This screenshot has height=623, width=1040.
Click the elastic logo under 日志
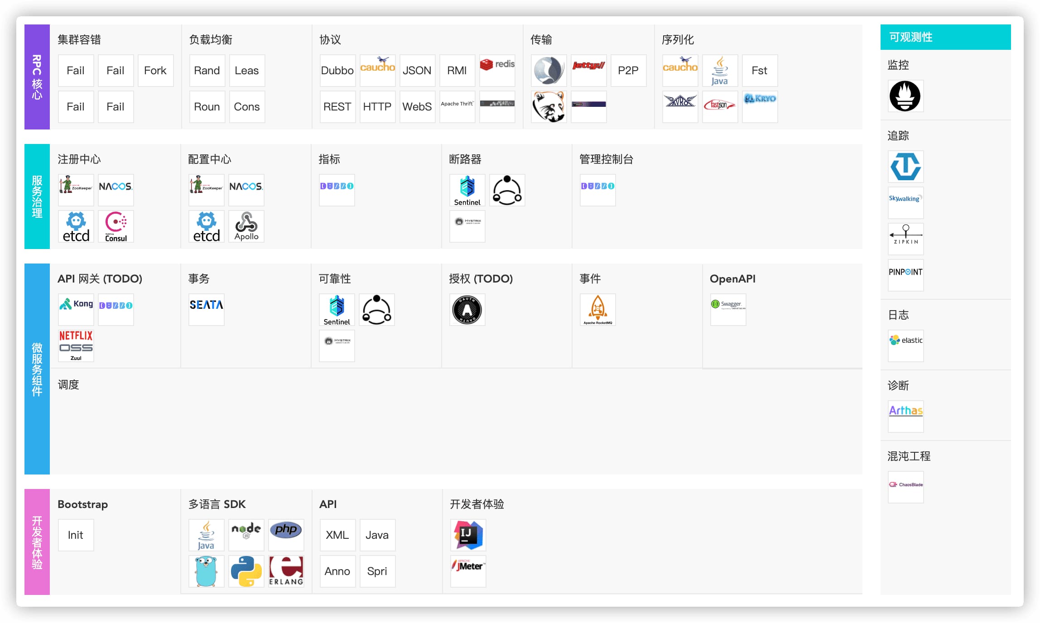(905, 346)
